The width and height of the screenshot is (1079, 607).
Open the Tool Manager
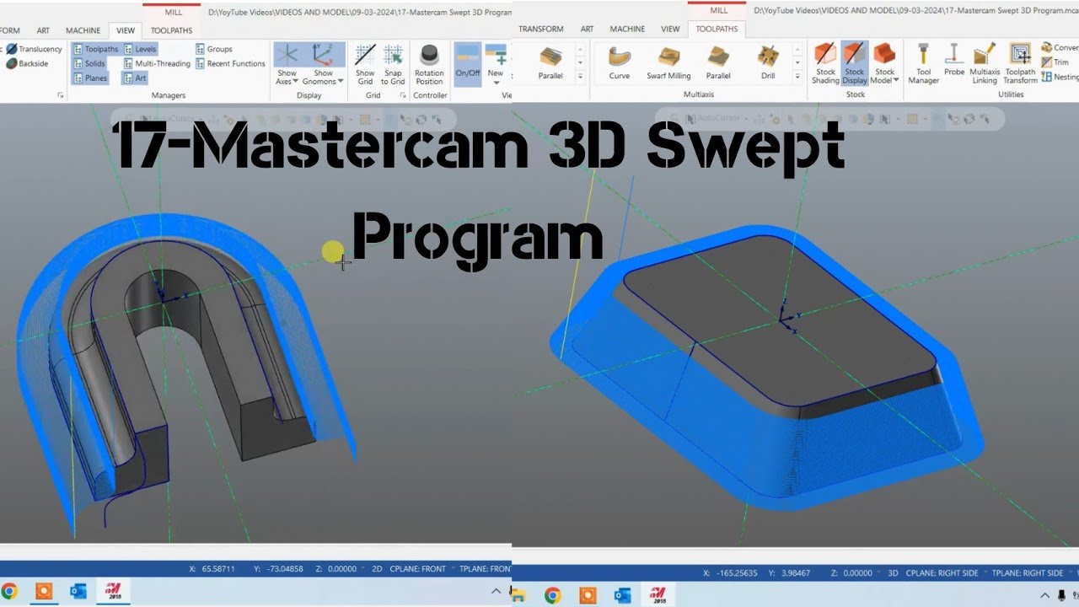click(x=923, y=63)
